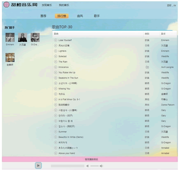181x173 pixels.
Task: Click play icon beside Lighters
Action: 55,51
